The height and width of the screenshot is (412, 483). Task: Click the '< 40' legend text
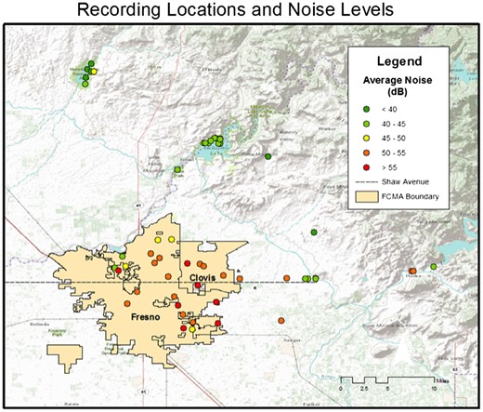point(389,109)
